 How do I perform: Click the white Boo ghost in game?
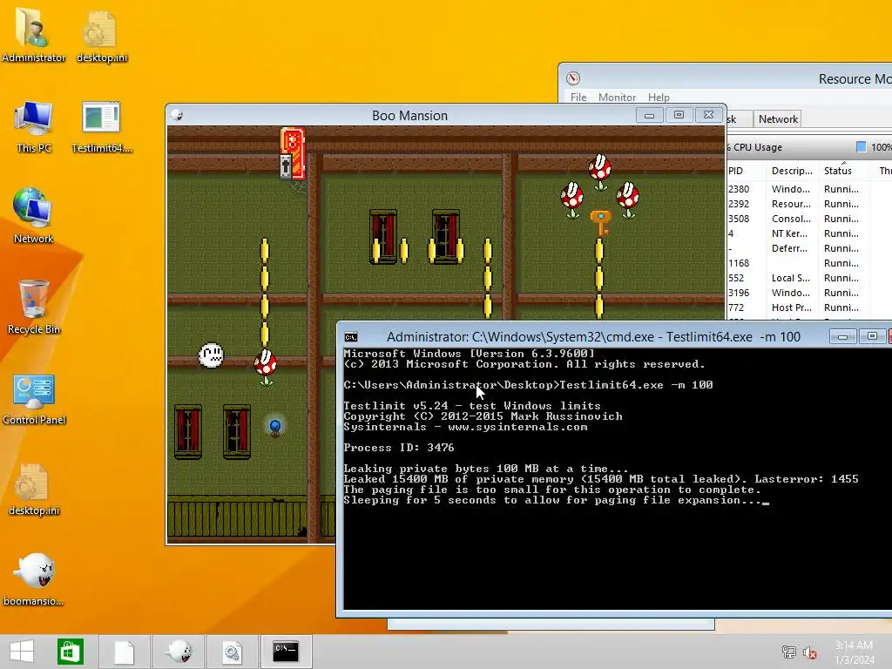click(211, 355)
